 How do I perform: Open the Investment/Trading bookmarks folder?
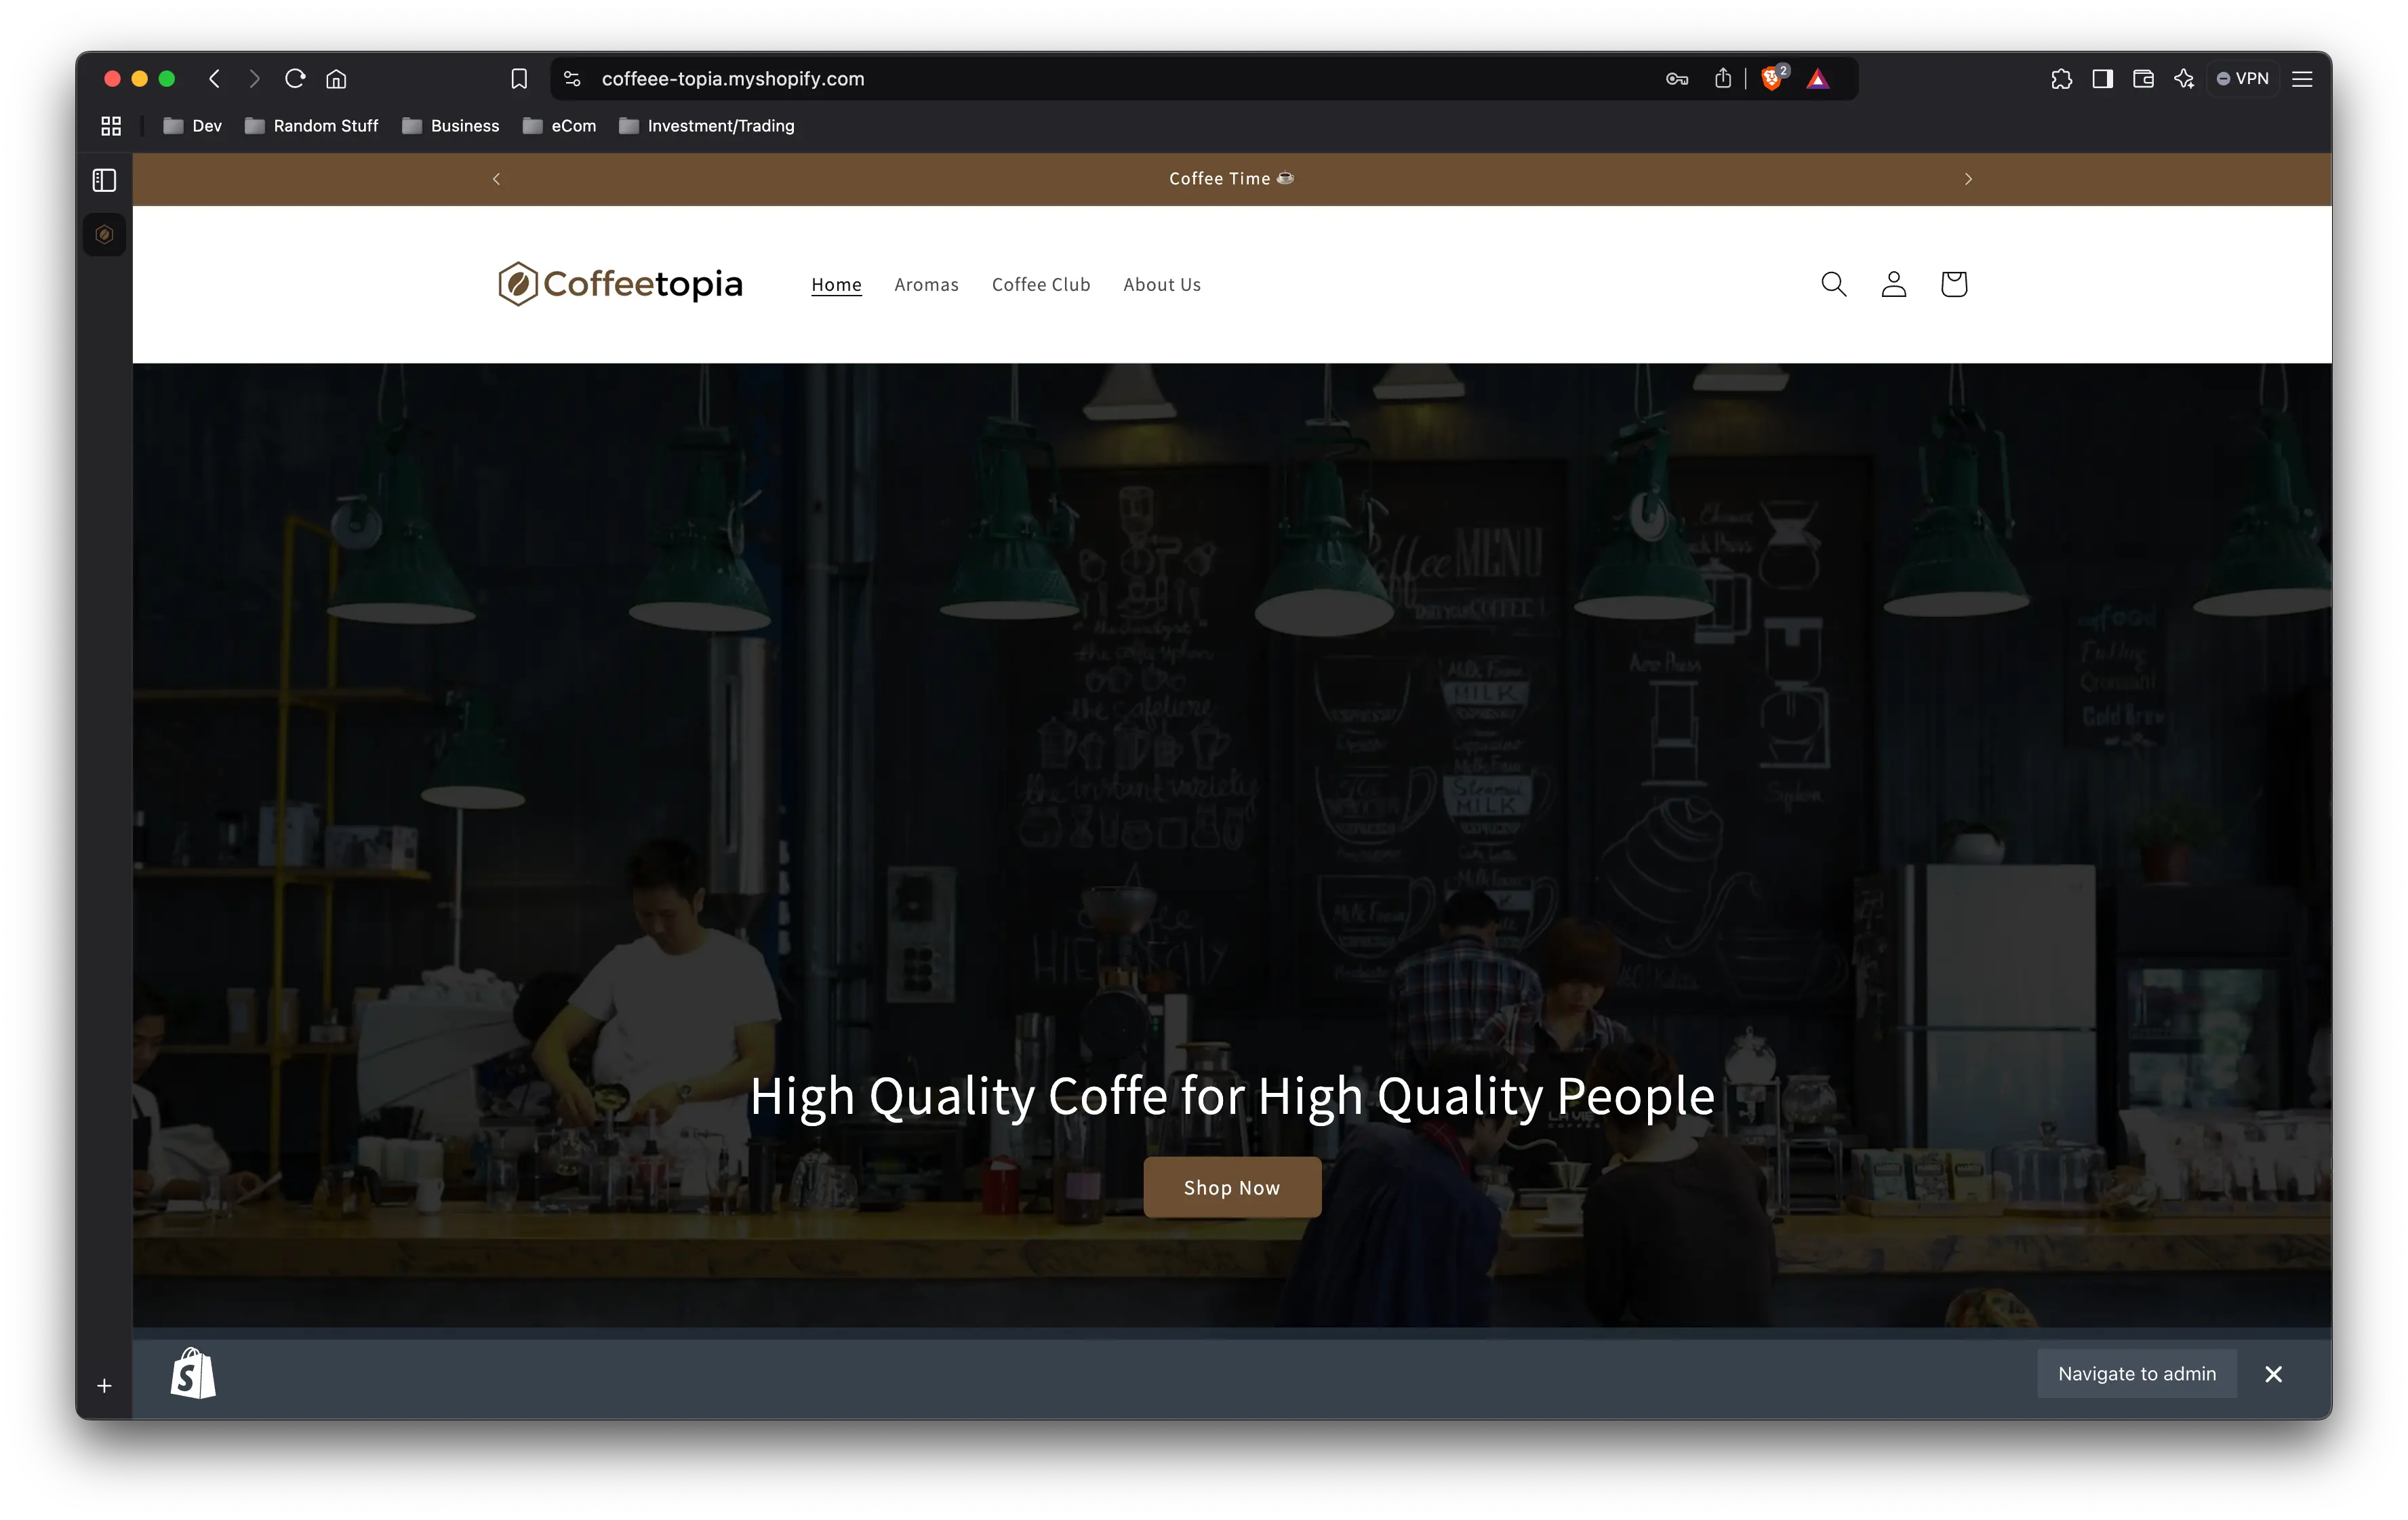[706, 126]
